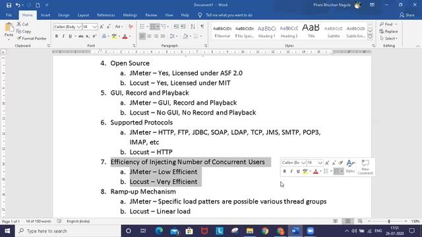
Task: Open the font name dropdown in ribbon
Action: pyautogui.click(x=78, y=26)
